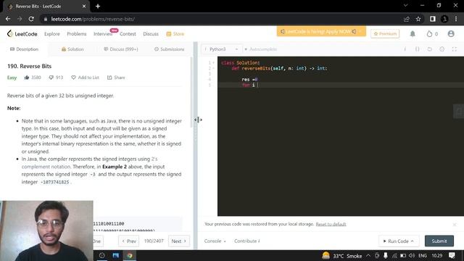Click the right-edge feedback side tab

pos(459,111)
